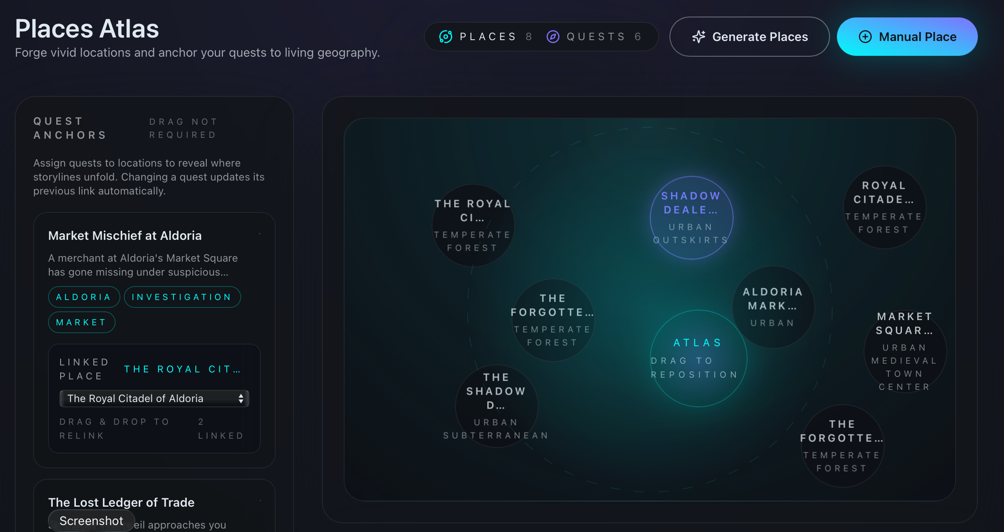
Task: Click the compass icon beside Quests count
Action: [553, 37]
